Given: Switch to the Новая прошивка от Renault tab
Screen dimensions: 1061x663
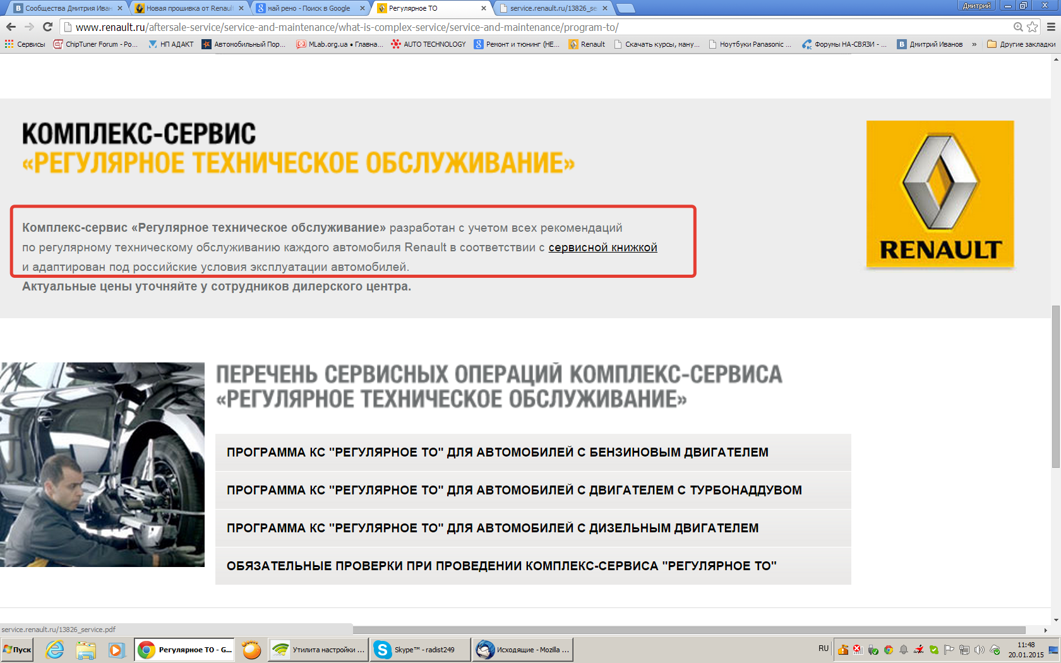Looking at the screenshot, I should [x=188, y=8].
